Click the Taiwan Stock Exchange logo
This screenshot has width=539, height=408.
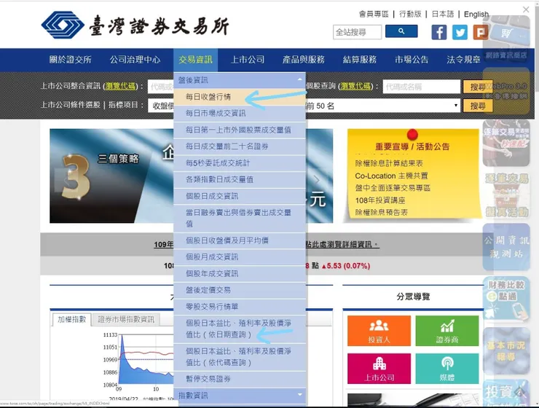click(x=135, y=25)
